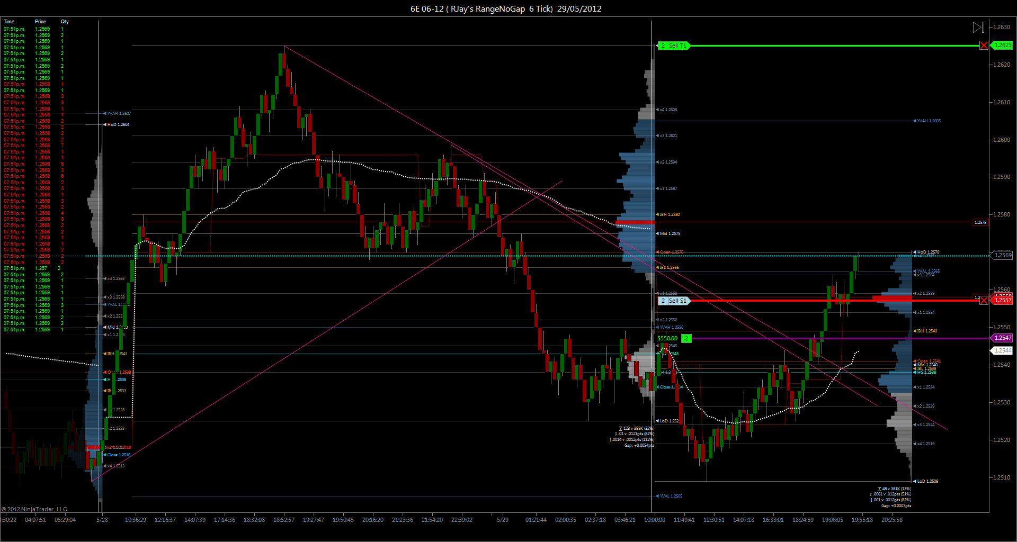The image size is (1017, 542).
Task: Click the IBL 1.2566 level label
Action: pos(667,268)
